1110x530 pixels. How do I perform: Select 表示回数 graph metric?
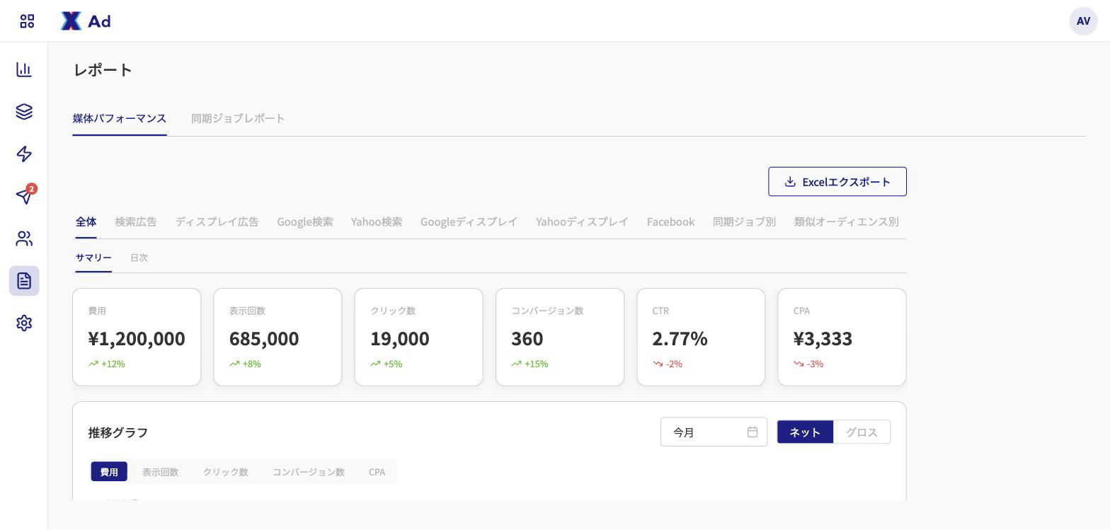161,472
